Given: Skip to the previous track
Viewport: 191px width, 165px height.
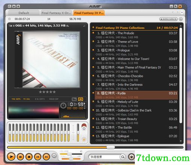Looking at the screenshot, I should (x=38, y=157).
